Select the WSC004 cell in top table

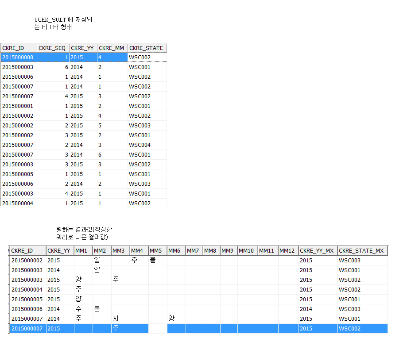(x=140, y=145)
